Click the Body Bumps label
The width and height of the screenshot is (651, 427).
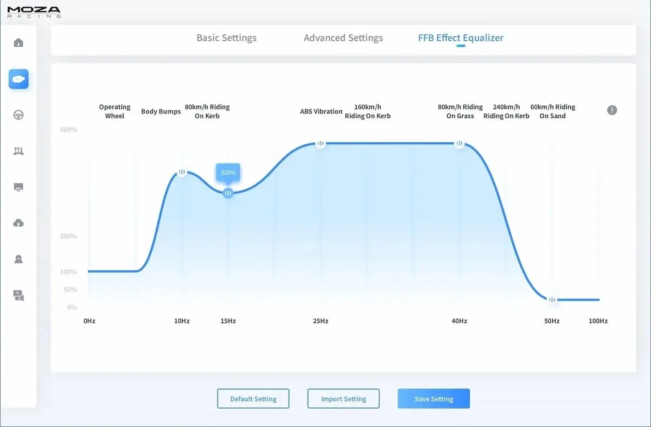click(161, 111)
